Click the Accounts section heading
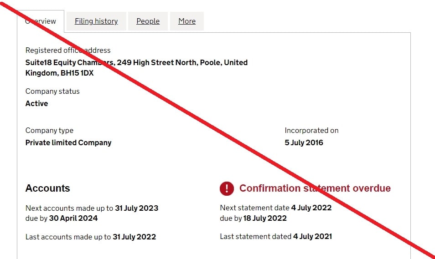This screenshot has width=435, height=259. coord(48,188)
